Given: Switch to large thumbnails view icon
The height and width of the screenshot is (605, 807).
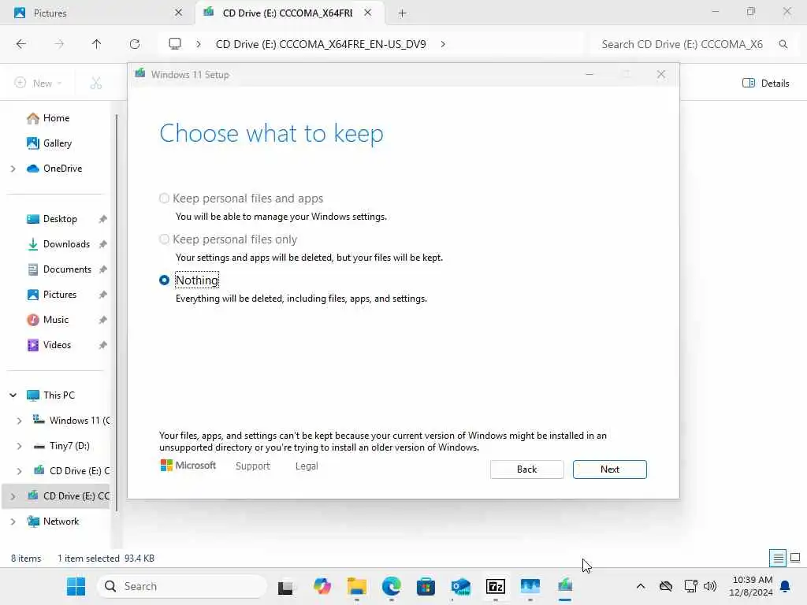Looking at the screenshot, I should click(x=795, y=559).
